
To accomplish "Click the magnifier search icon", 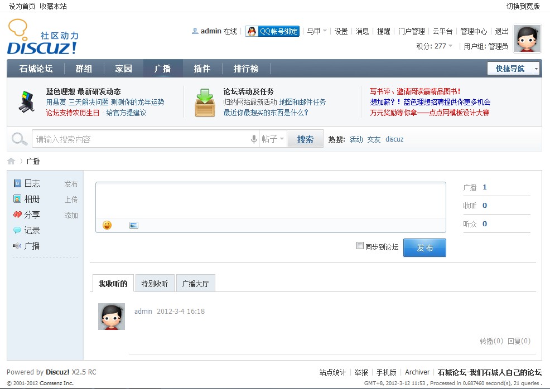I will pyautogui.click(x=19, y=139).
